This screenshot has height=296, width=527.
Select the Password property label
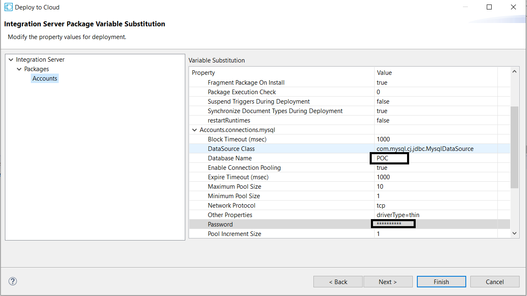pos(220,224)
